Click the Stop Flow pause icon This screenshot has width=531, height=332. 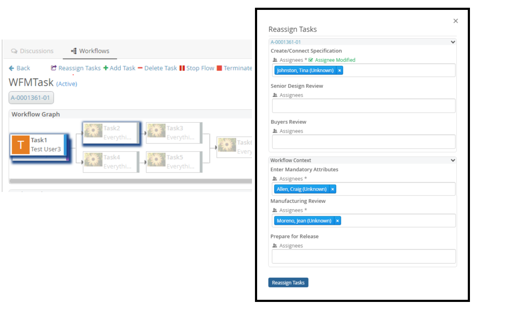tap(182, 68)
